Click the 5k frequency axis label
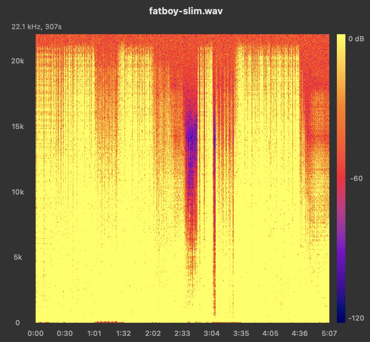The image size is (370, 342). point(18,257)
